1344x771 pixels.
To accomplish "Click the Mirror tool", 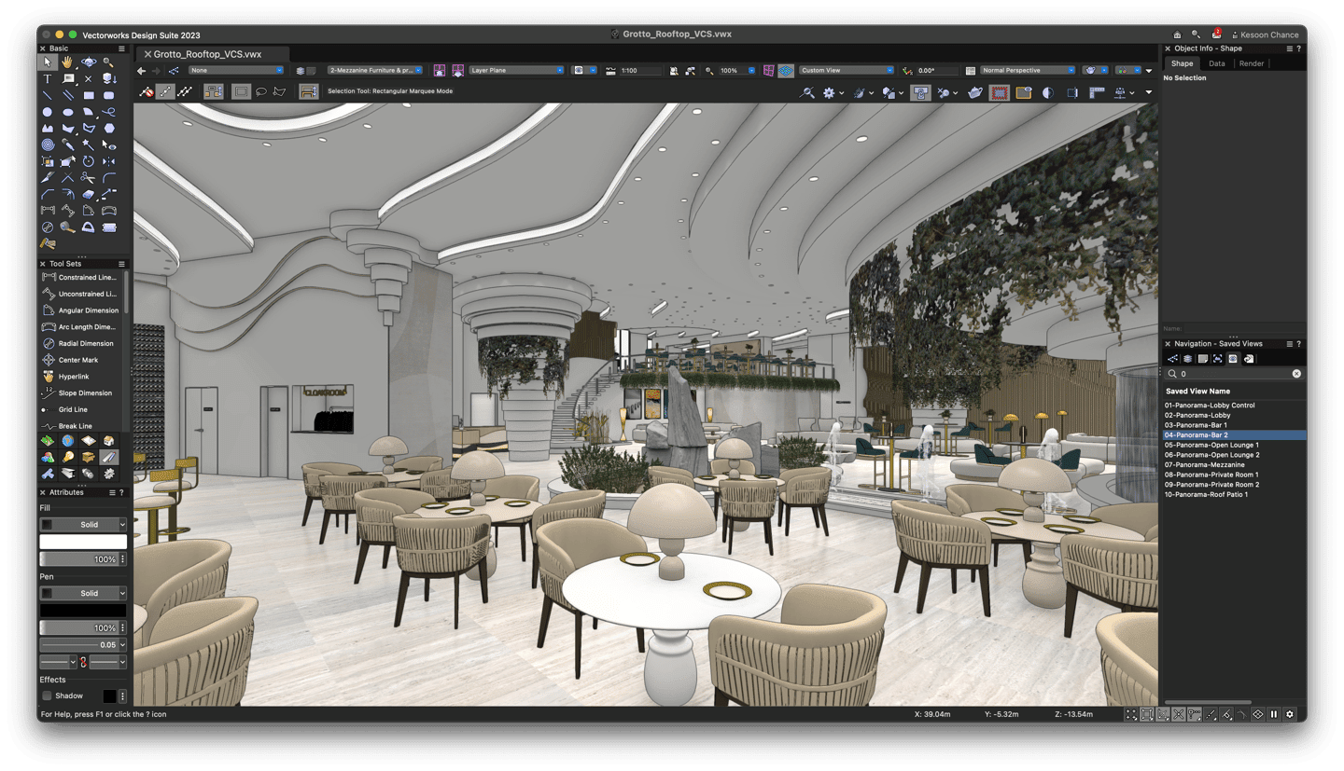I will [109, 160].
